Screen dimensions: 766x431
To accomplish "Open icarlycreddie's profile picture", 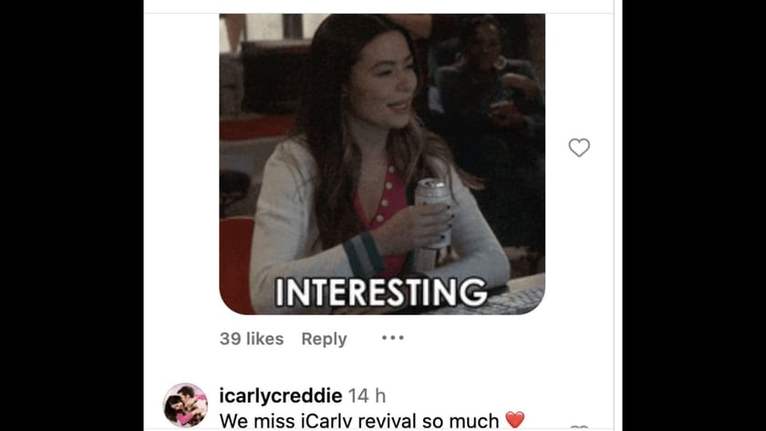I will click(x=185, y=405).
